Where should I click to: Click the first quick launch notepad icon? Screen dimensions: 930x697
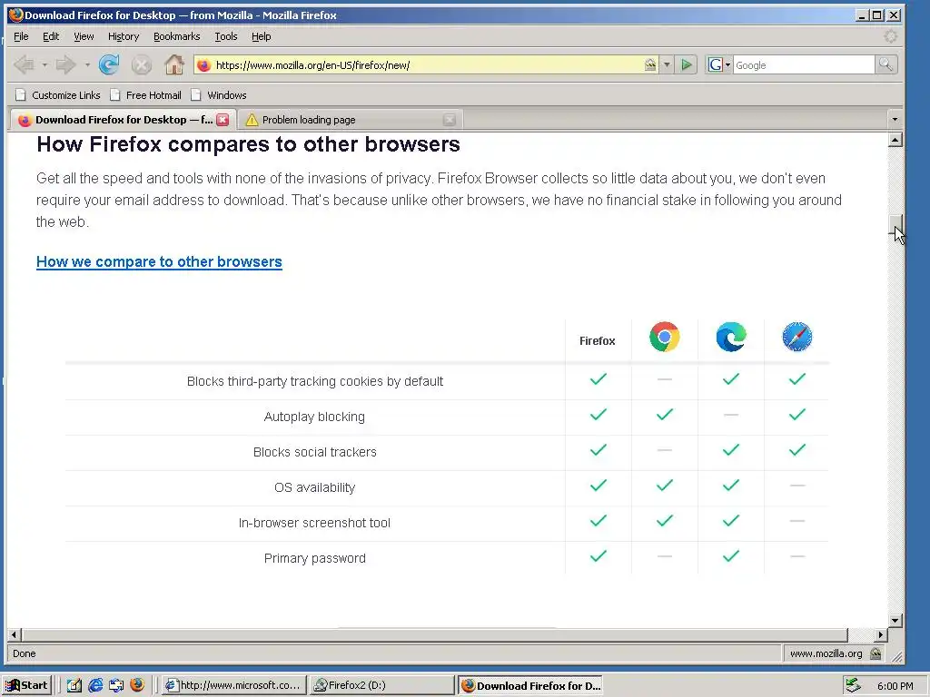coord(74,685)
